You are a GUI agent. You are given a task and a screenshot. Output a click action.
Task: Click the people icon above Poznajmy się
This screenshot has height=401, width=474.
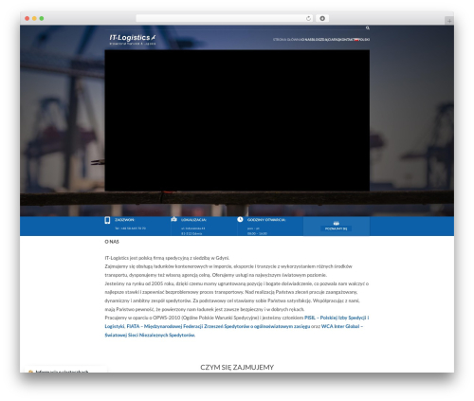[337, 223]
